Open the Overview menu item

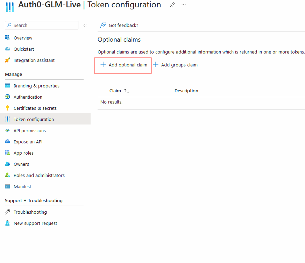click(23, 38)
